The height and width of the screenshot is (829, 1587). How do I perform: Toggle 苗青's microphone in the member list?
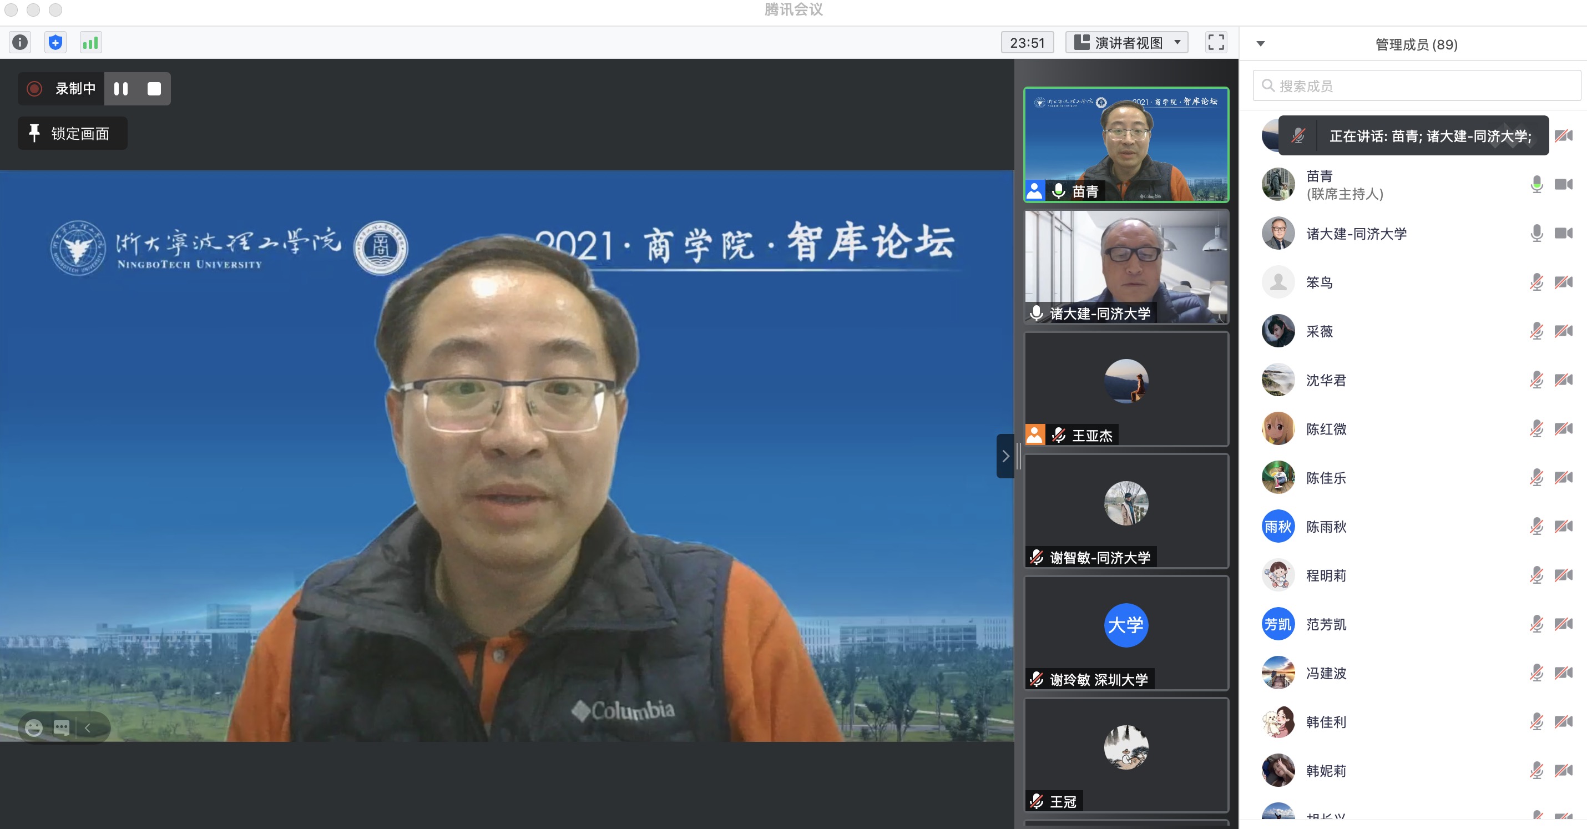1537,184
